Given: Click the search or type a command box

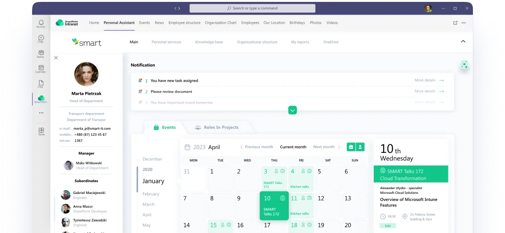Looking at the screenshot, I should [252, 8].
